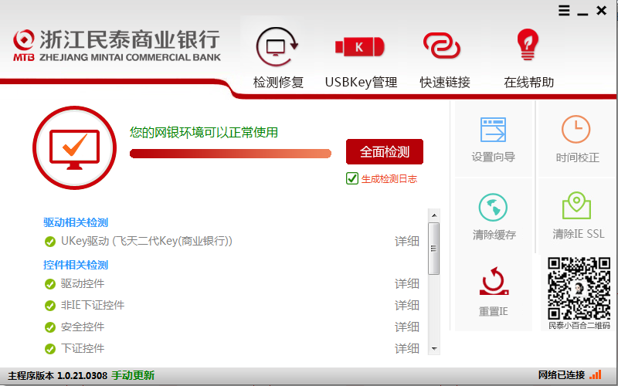Open the hamburger menu icon in title bar
The image size is (618, 386).
564,11
